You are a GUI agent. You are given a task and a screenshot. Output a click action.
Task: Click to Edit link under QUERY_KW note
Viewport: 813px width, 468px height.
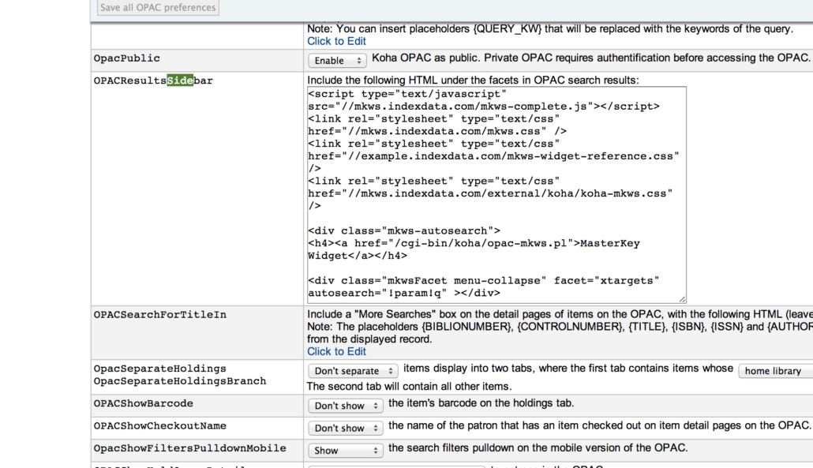point(336,41)
